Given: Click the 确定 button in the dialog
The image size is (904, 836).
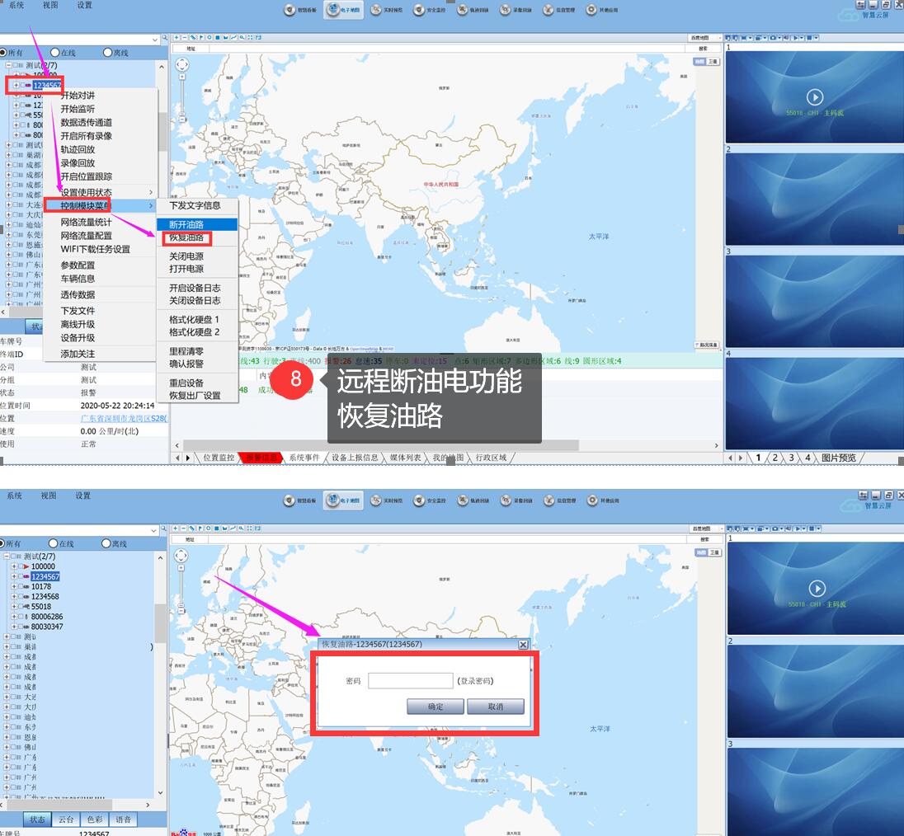Looking at the screenshot, I should 435,707.
